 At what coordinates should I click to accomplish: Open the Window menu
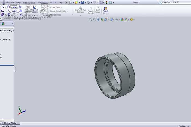pyautogui.click(x=53, y=2)
